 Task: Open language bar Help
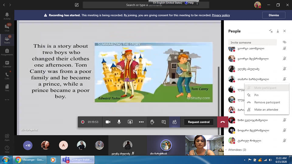[189, 3]
